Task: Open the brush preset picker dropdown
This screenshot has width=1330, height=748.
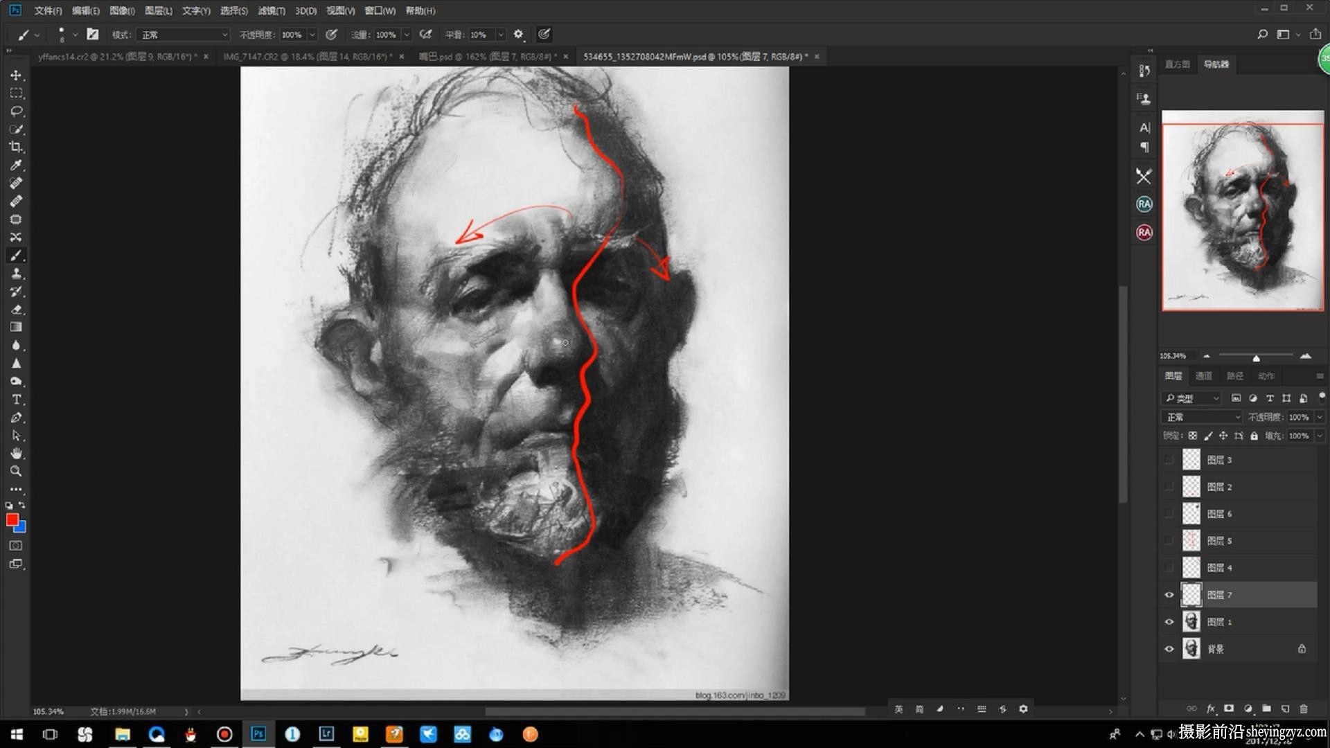Action: pyautogui.click(x=75, y=35)
